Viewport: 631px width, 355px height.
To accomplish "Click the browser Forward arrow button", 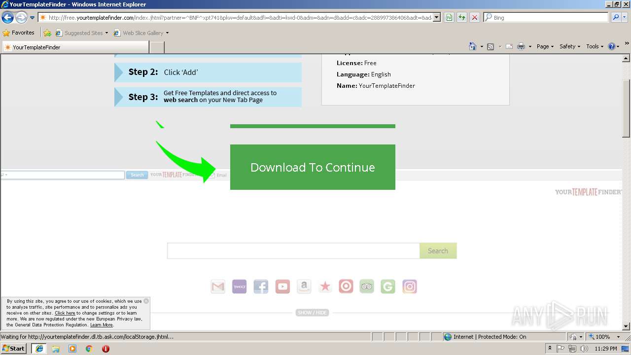I will point(21,18).
